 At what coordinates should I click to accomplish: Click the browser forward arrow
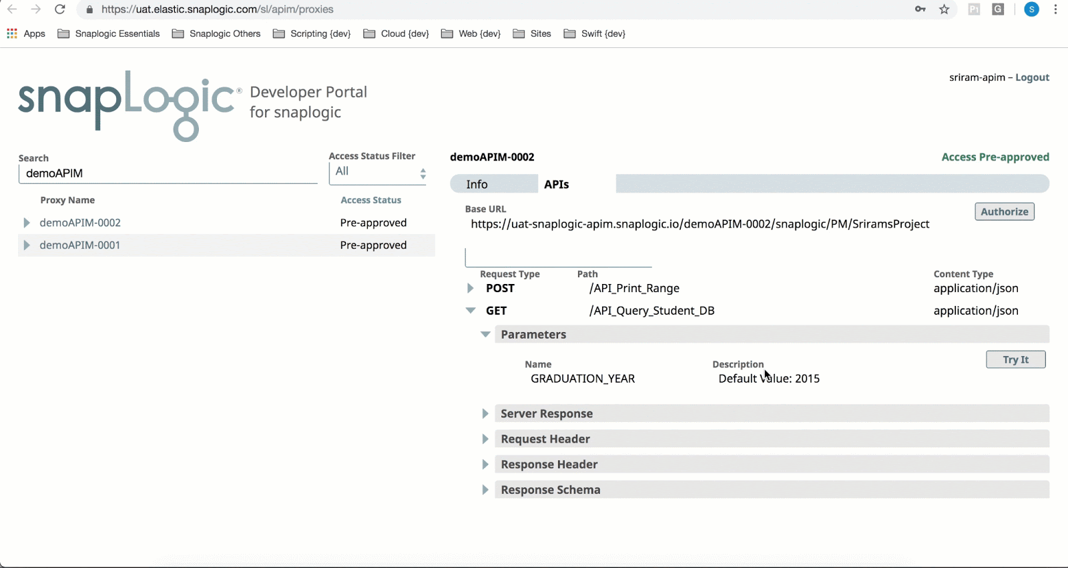click(x=36, y=9)
